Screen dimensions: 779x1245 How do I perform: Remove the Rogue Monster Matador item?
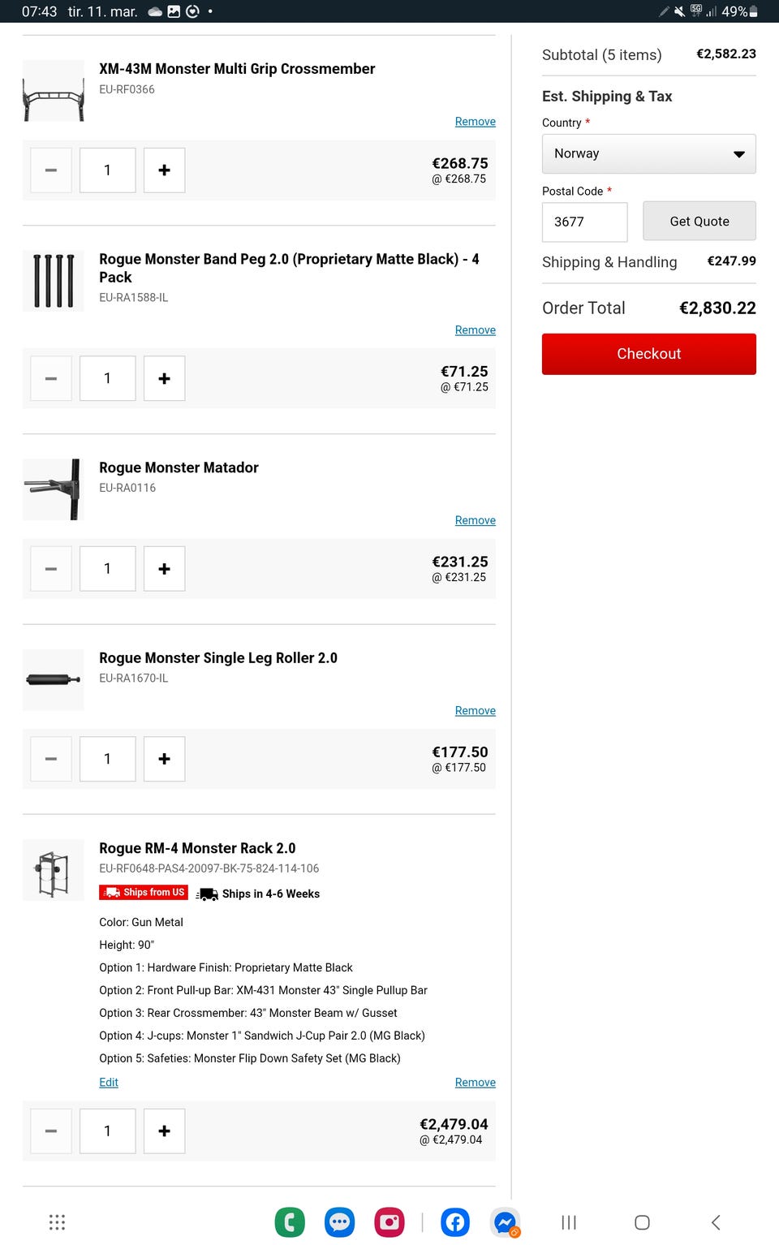[475, 520]
